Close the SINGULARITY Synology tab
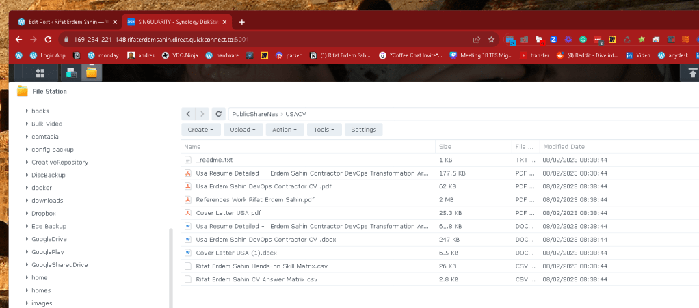 coord(224,22)
